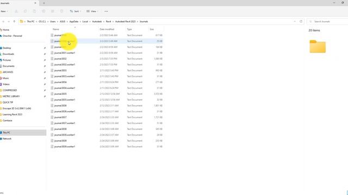
Task: Expand the address bar history dropdown
Action: pos(295,22)
